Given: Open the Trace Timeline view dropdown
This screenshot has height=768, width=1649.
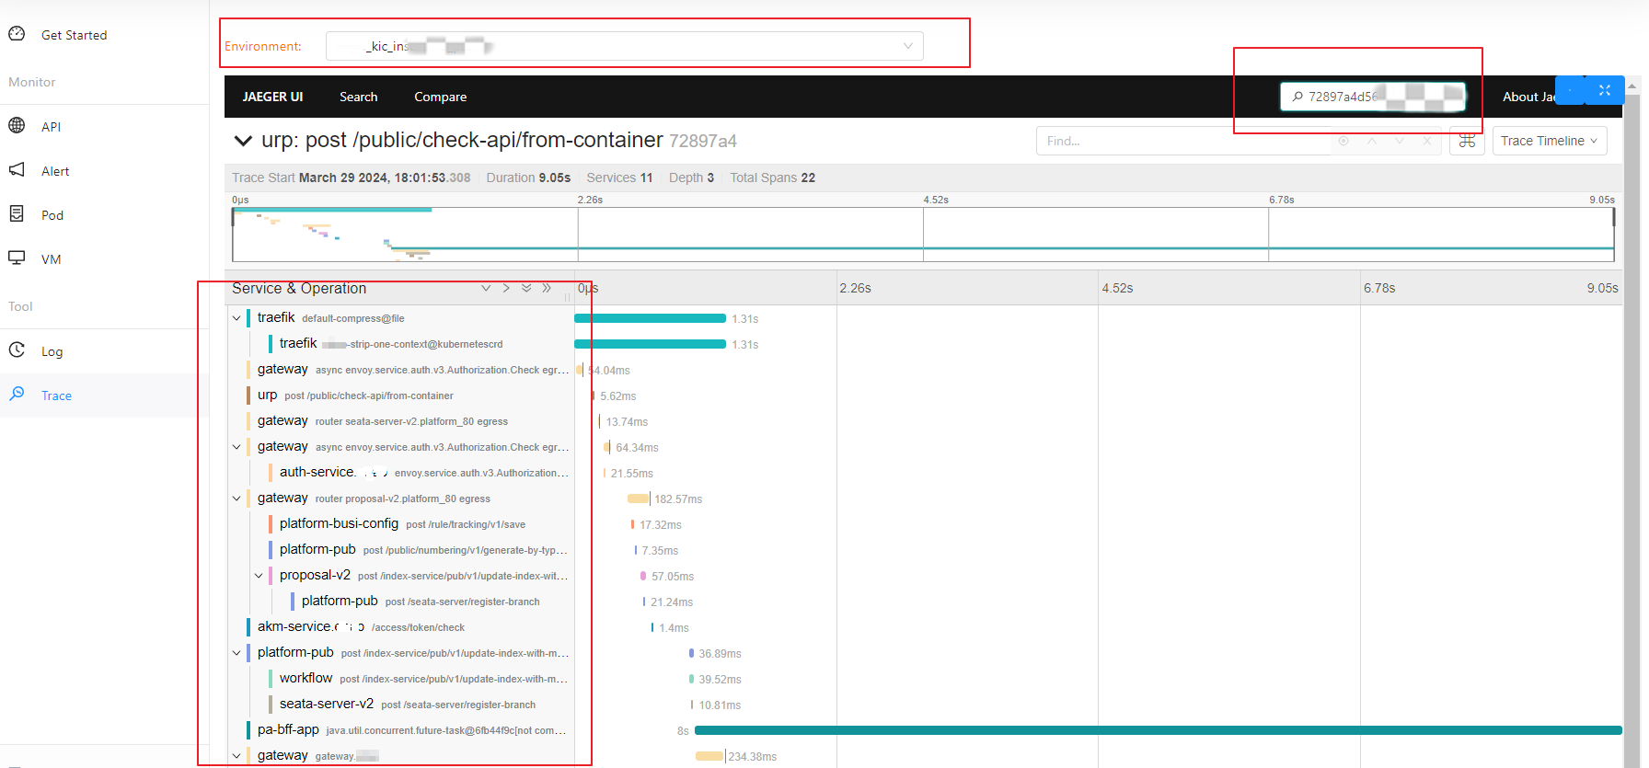Looking at the screenshot, I should tap(1549, 141).
